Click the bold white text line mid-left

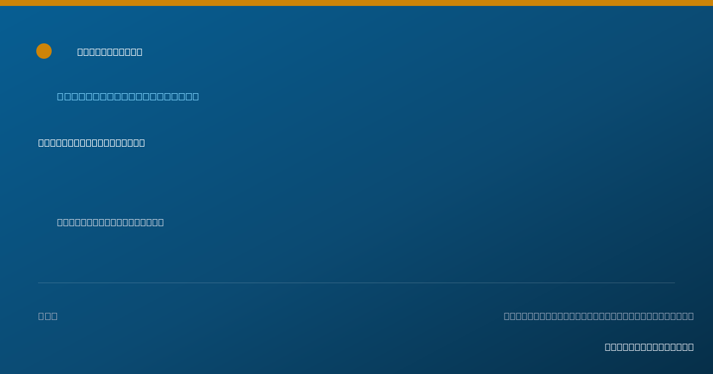[x=92, y=142]
